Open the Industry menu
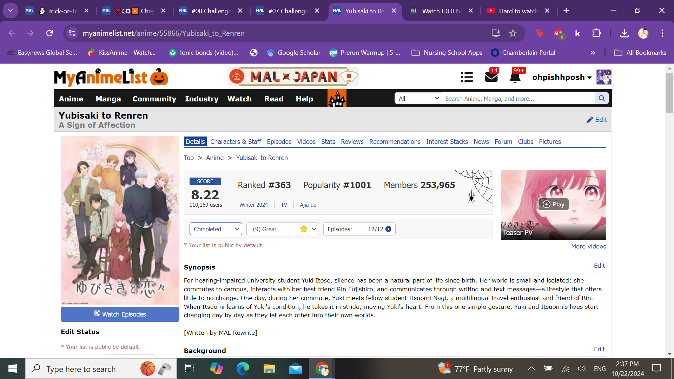 201,99
